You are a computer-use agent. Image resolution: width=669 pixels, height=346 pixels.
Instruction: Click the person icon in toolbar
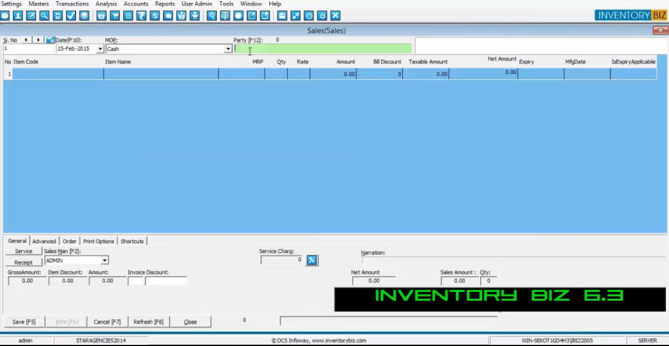tap(18, 16)
